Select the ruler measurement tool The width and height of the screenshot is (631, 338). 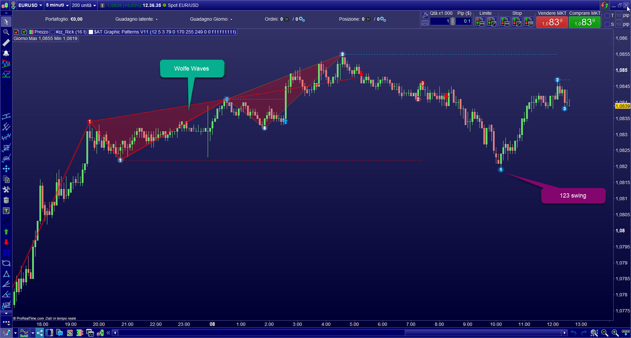(x=6, y=43)
